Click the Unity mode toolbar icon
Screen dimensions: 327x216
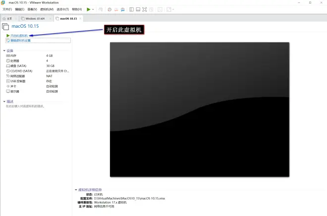click(x=151, y=9)
